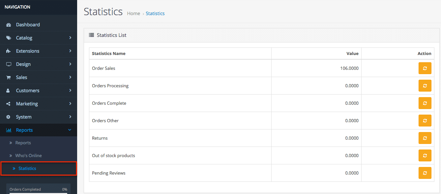This screenshot has height=194, width=441.
Task: Select the Statistics submenu item
Action: (39, 168)
